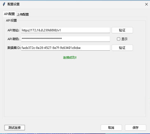Click the 测试连接 button

(x=15, y=127)
